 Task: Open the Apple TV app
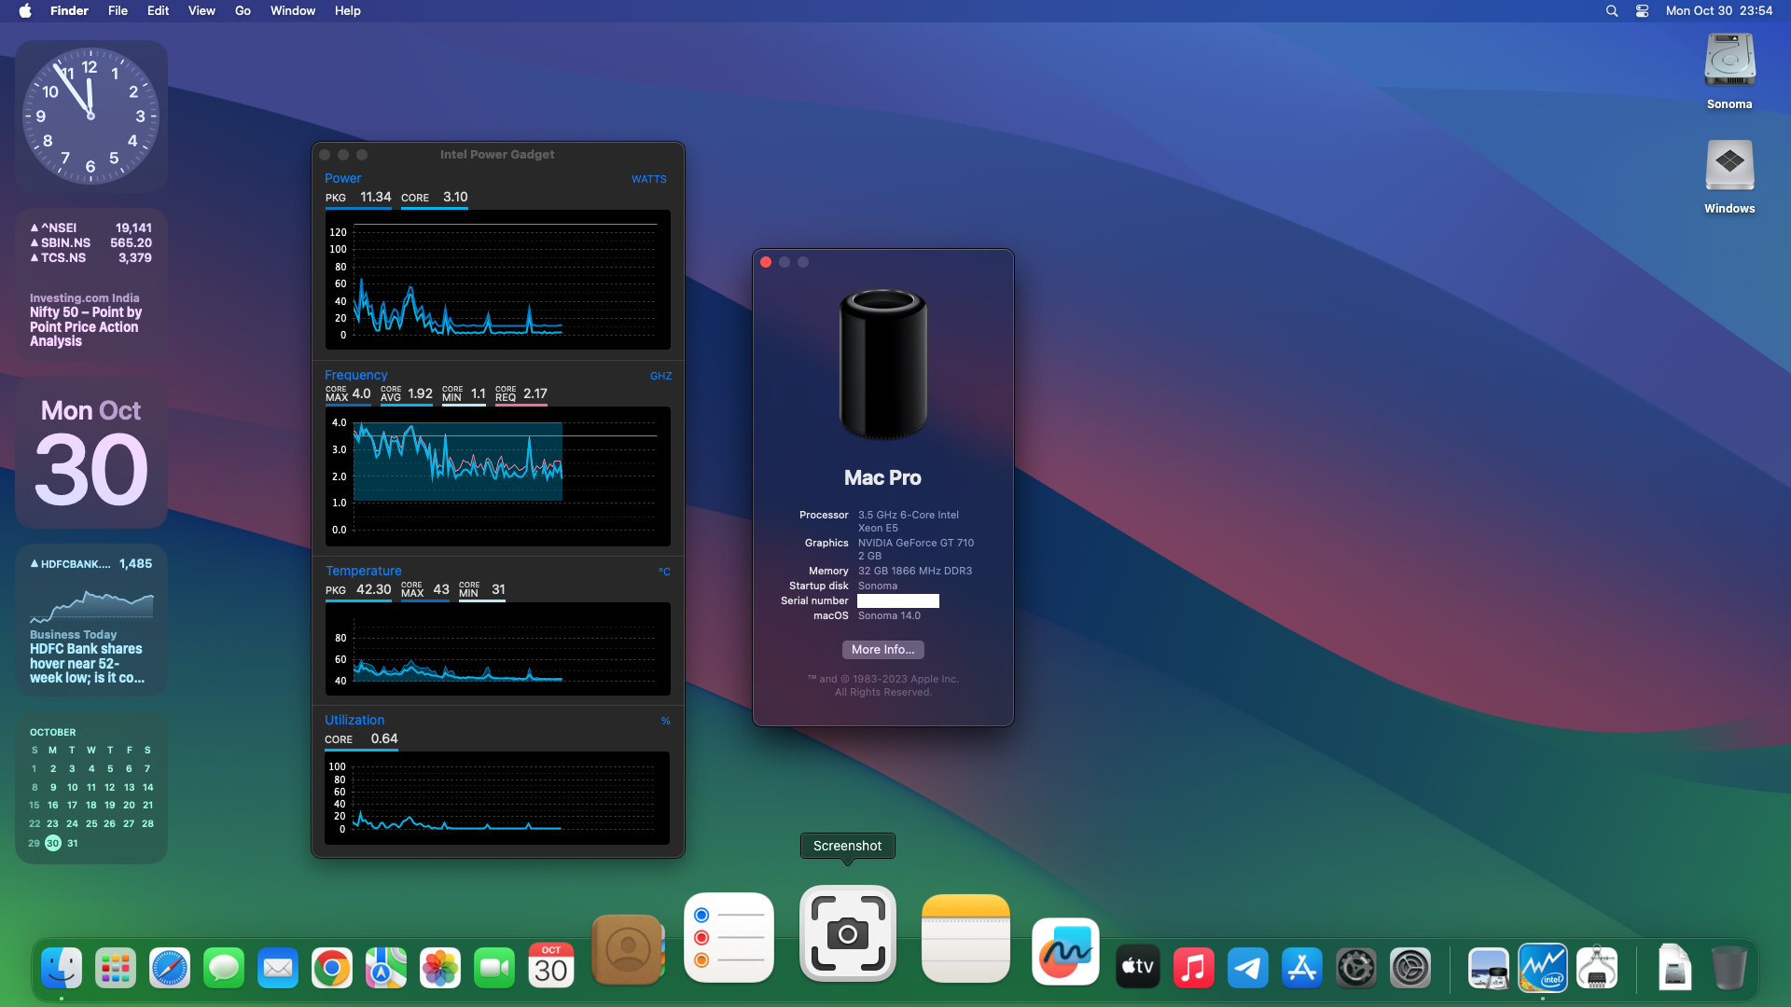coord(1137,969)
